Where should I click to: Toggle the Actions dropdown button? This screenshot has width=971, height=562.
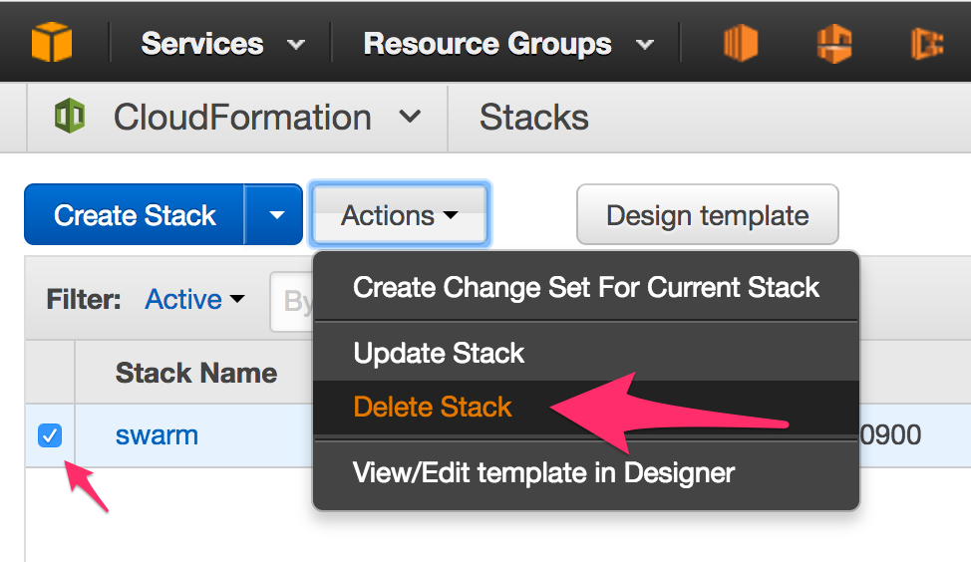(400, 215)
